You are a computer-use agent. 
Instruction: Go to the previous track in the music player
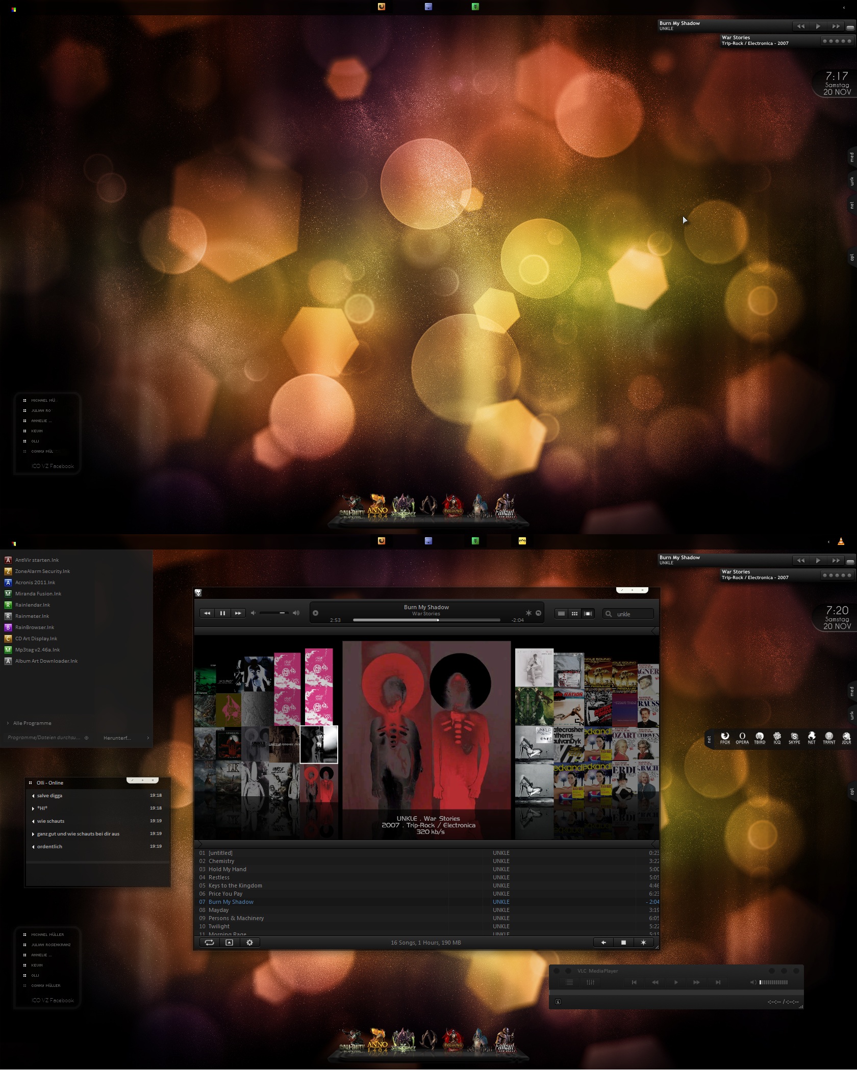(x=207, y=613)
